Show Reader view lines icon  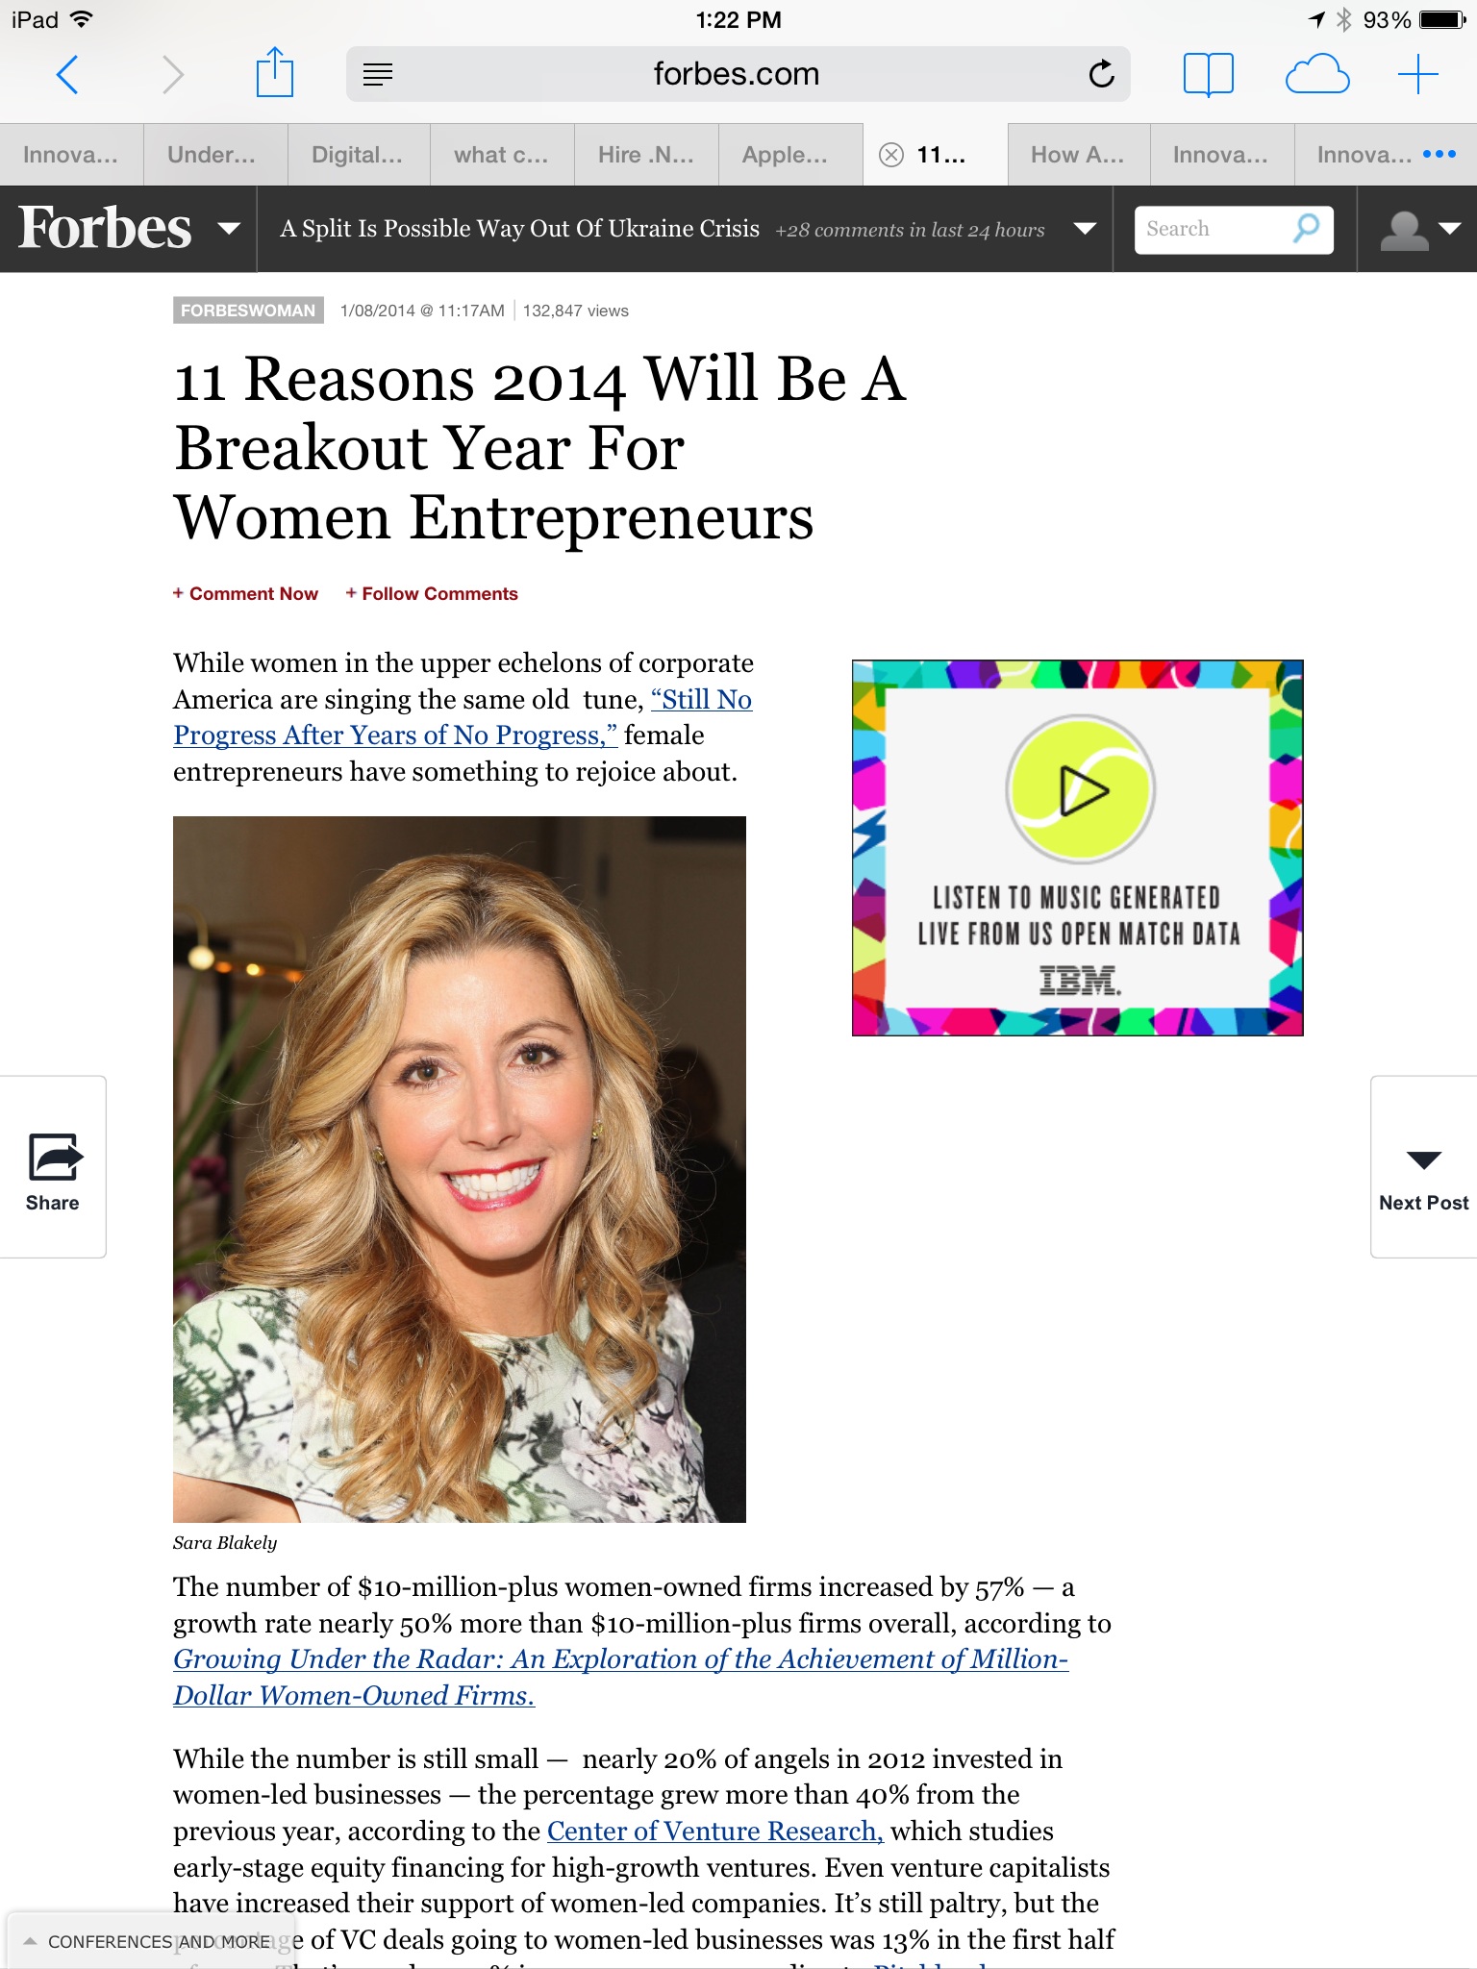click(378, 74)
